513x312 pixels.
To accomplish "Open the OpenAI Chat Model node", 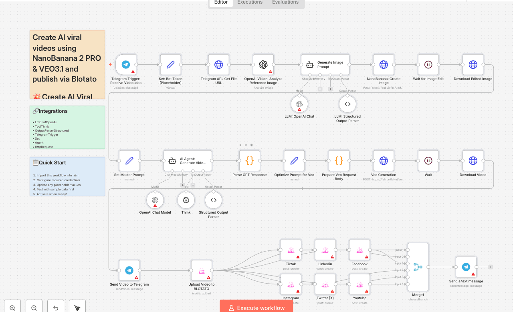I will point(155,200).
